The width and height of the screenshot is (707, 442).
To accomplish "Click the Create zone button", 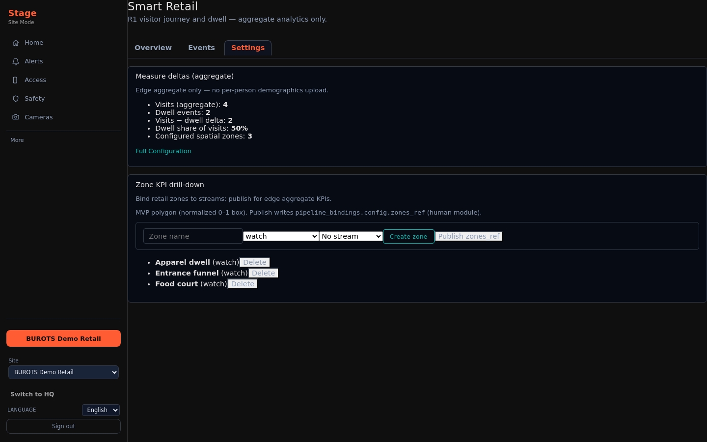I will (408, 236).
